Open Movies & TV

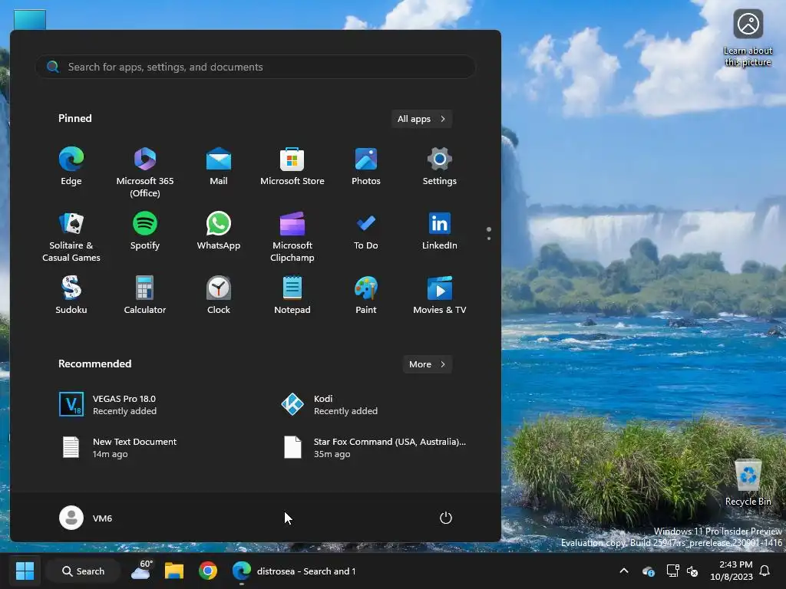440,295
